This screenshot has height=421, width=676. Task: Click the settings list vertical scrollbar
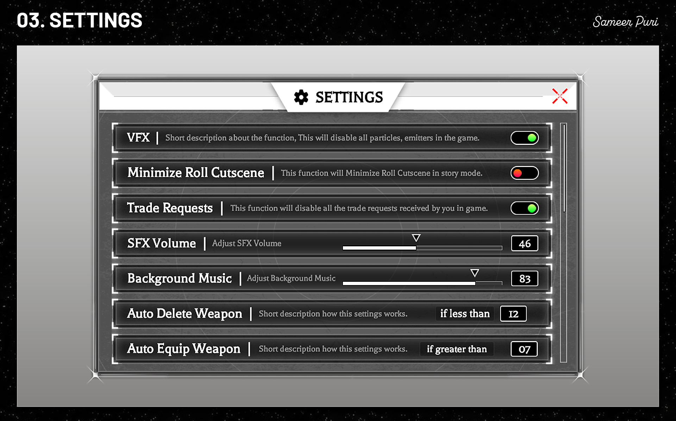(x=564, y=169)
